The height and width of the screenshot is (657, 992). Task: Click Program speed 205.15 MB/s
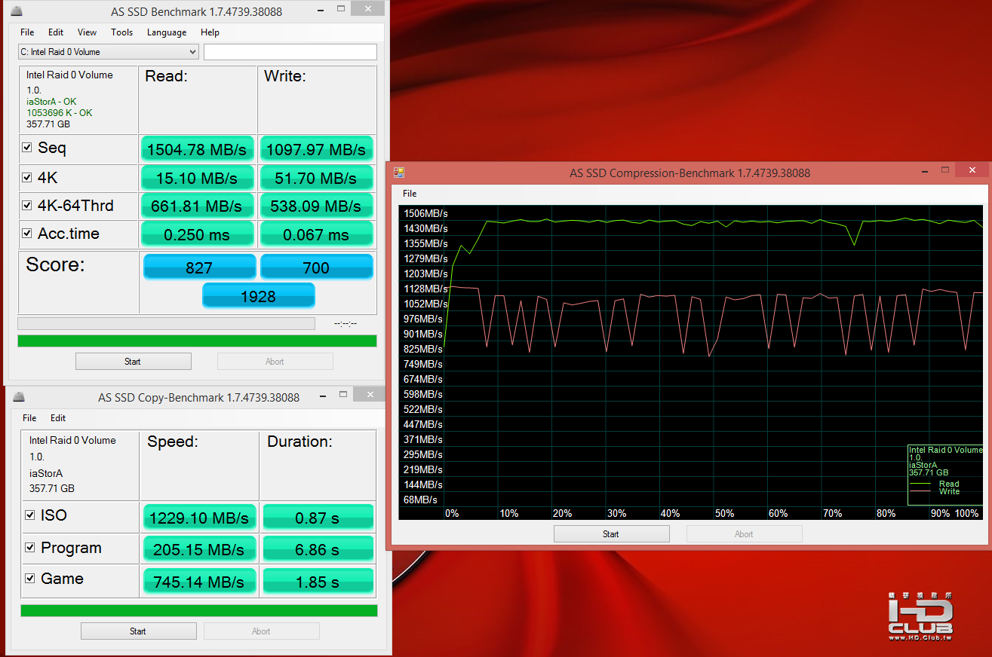pos(199,550)
